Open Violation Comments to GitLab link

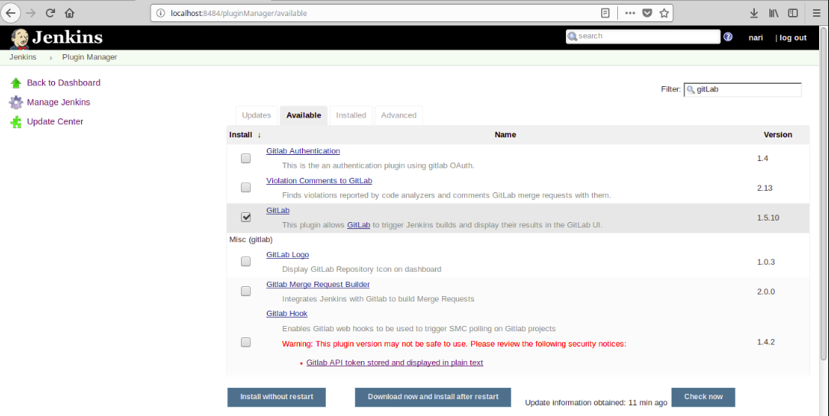(x=319, y=181)
